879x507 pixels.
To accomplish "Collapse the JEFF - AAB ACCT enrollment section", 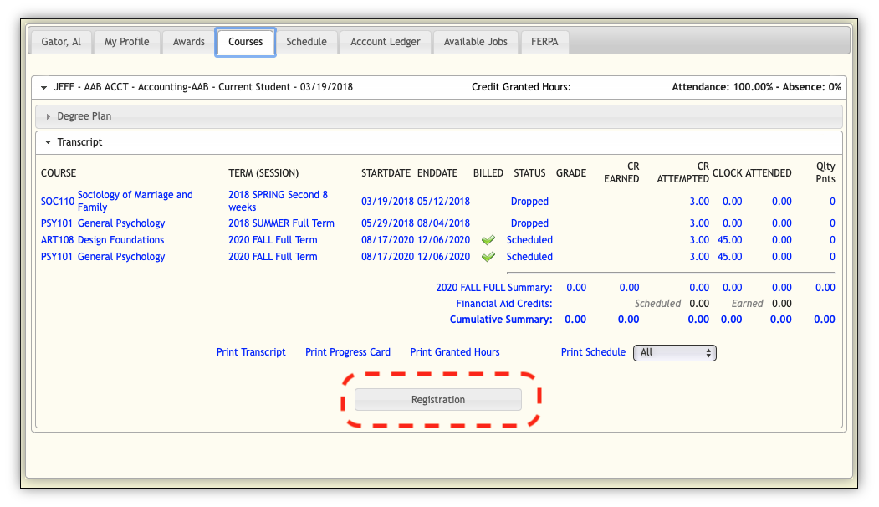I will [44, 88].
